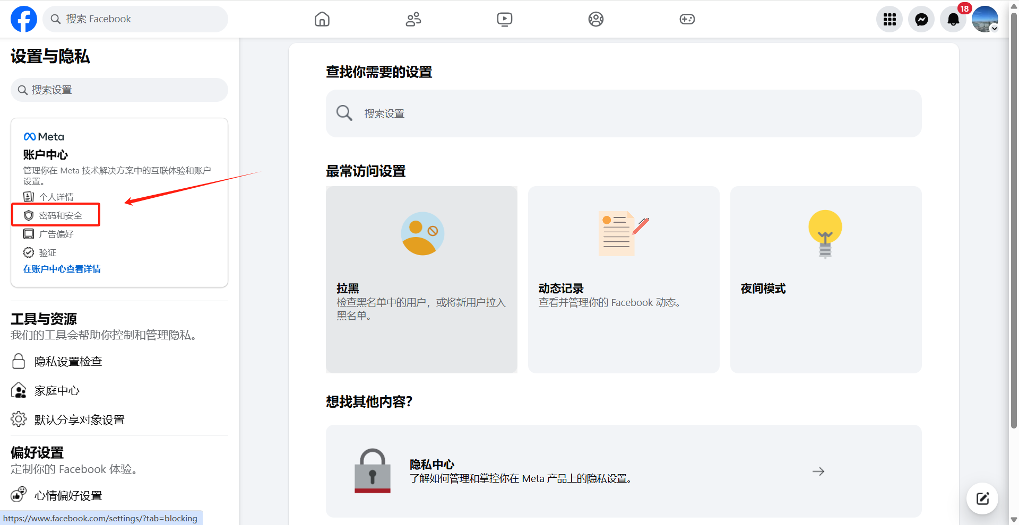
Task: Click the 动态记录 settings card
Action: pos(624,279)
